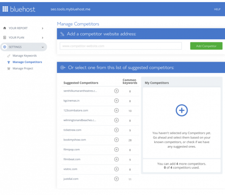Click the seo.tools.mybluehost.me site address

[70, 9]
